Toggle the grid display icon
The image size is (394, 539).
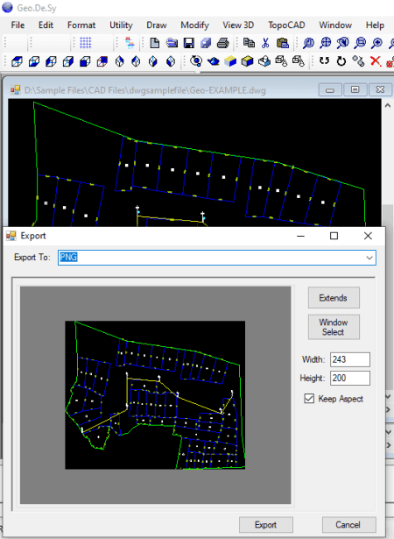click(86, 43)
